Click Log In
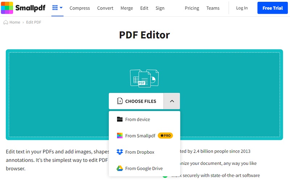The width and height of the screenshot is (290, 180). tap(242, 8)
